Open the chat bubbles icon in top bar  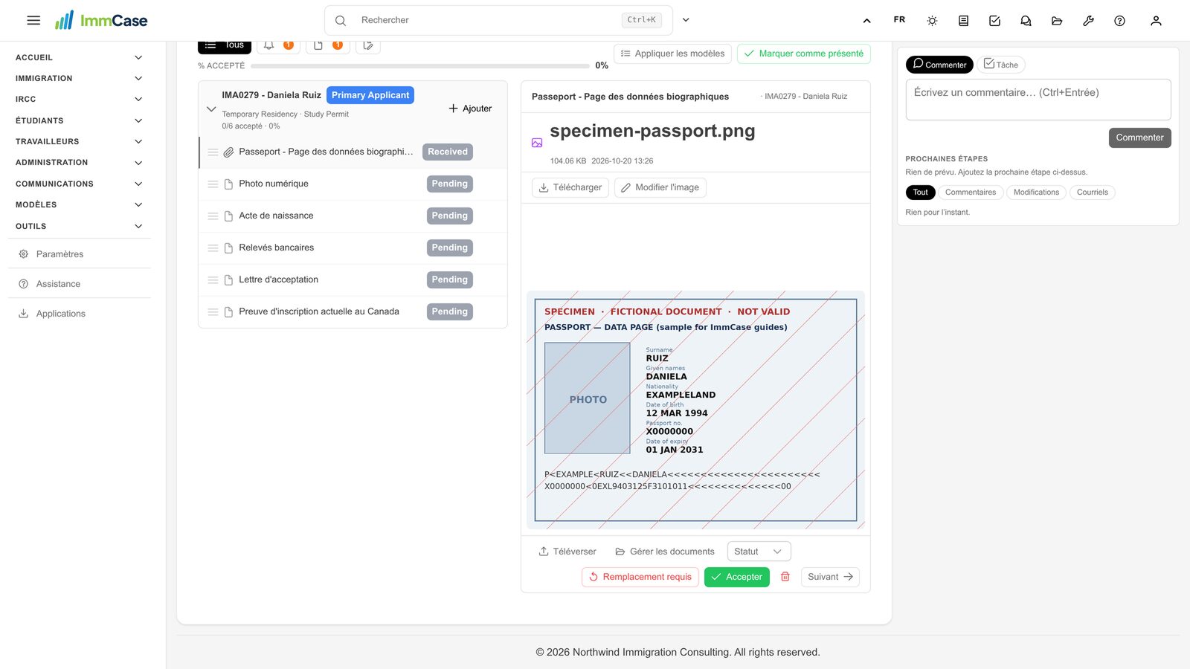(1026, 21)
